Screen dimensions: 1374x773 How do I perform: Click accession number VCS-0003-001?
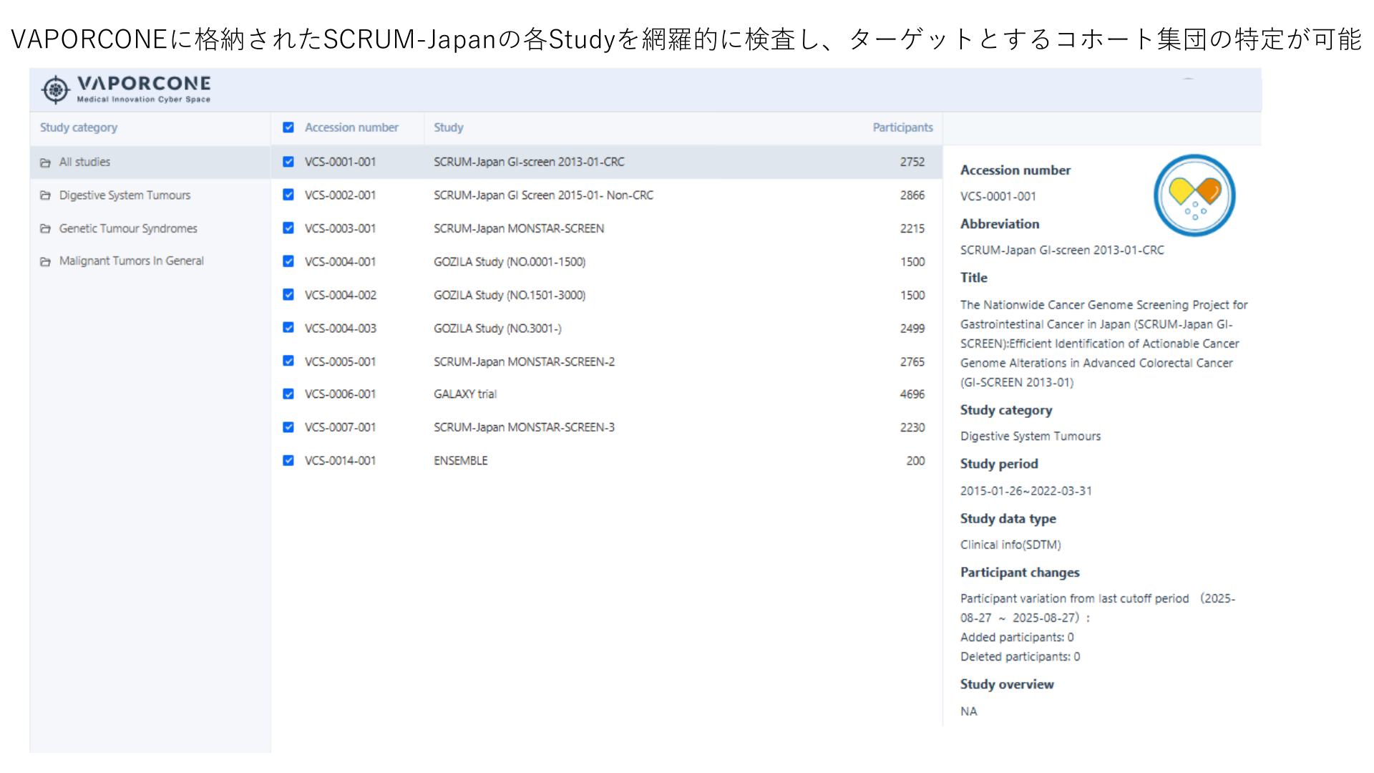click(x=340, y=228)
